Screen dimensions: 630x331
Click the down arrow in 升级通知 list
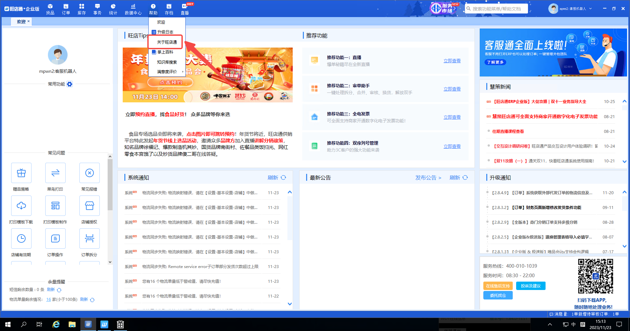(624, 246)
